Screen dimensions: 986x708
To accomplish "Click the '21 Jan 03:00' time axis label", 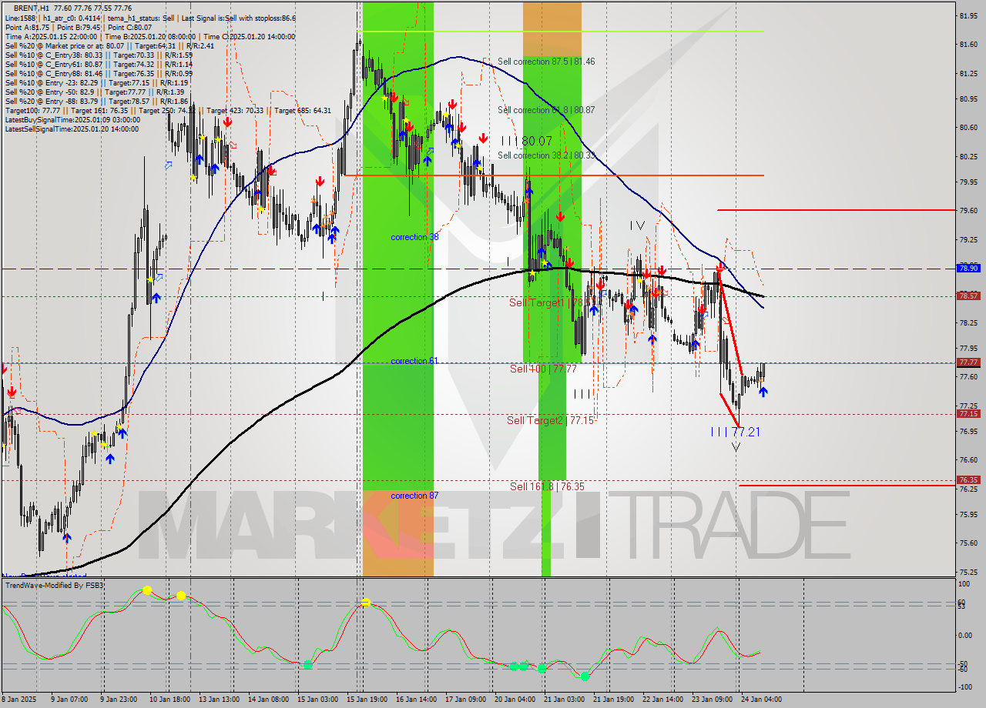I will coord(564,700).
